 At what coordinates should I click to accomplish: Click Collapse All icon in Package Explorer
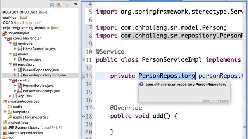coord(52,5)
